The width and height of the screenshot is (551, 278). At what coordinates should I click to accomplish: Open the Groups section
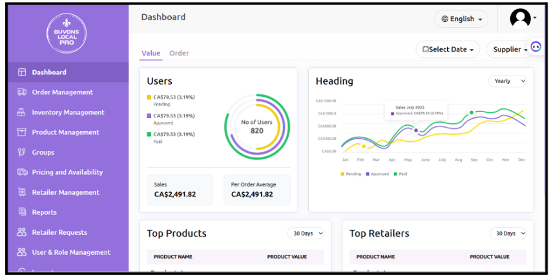pyautogui.click(x=68, y=152)
